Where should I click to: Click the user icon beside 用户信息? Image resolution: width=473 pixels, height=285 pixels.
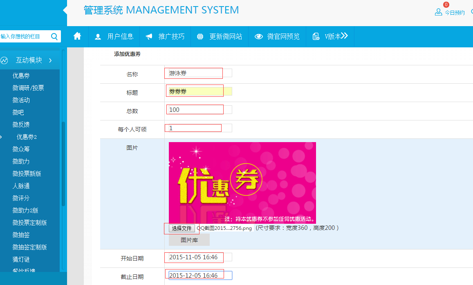point(98,37)
